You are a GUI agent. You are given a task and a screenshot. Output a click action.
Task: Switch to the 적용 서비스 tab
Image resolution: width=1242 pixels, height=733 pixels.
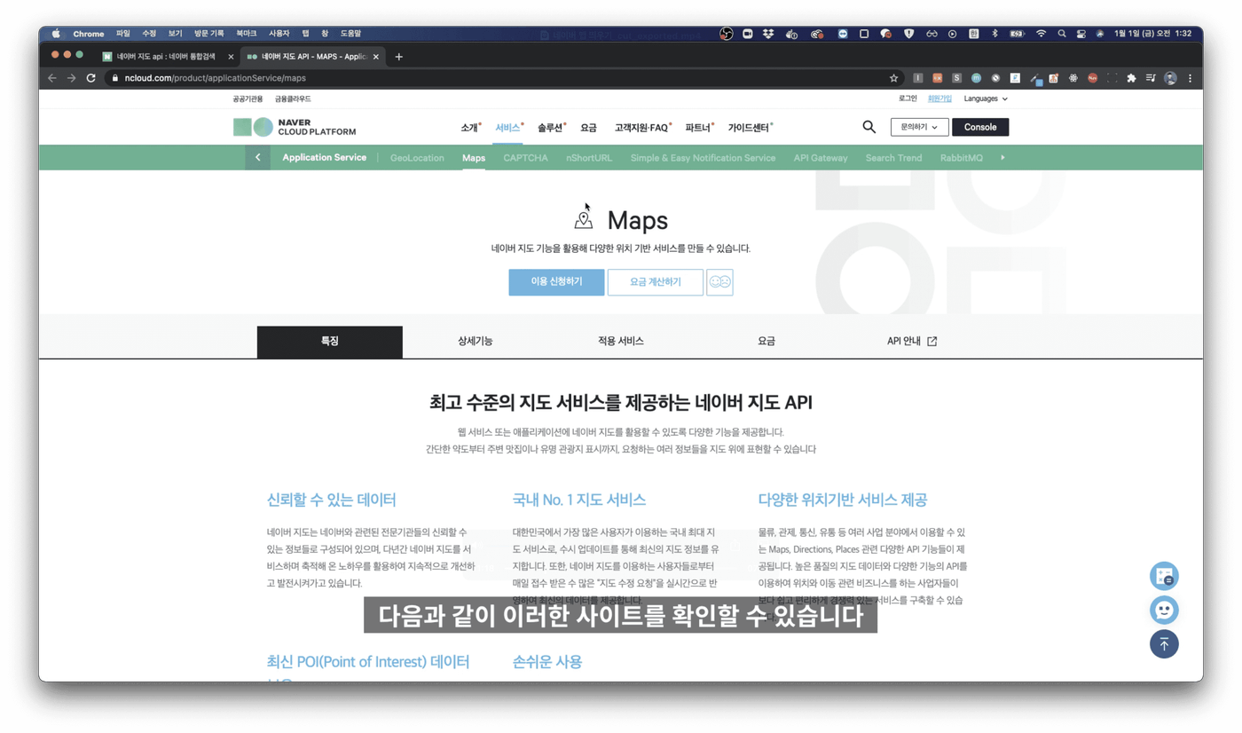pos(621,342)
